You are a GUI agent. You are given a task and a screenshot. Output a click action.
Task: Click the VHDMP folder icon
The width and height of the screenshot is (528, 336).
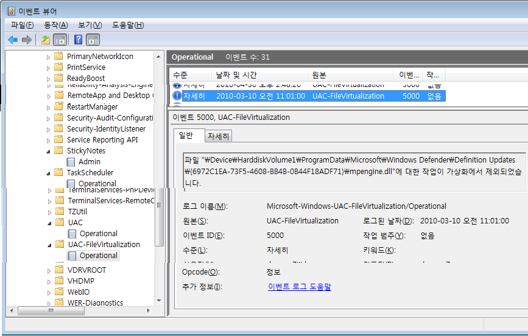tap(59, 281)
